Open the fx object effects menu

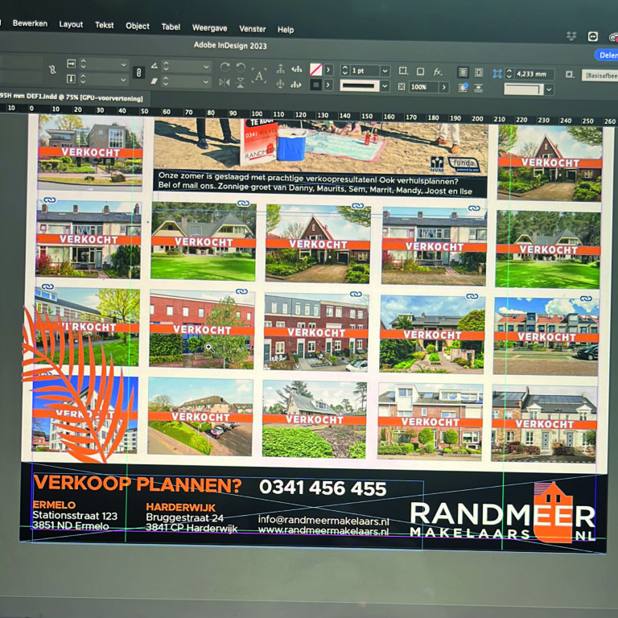[438, 72]
